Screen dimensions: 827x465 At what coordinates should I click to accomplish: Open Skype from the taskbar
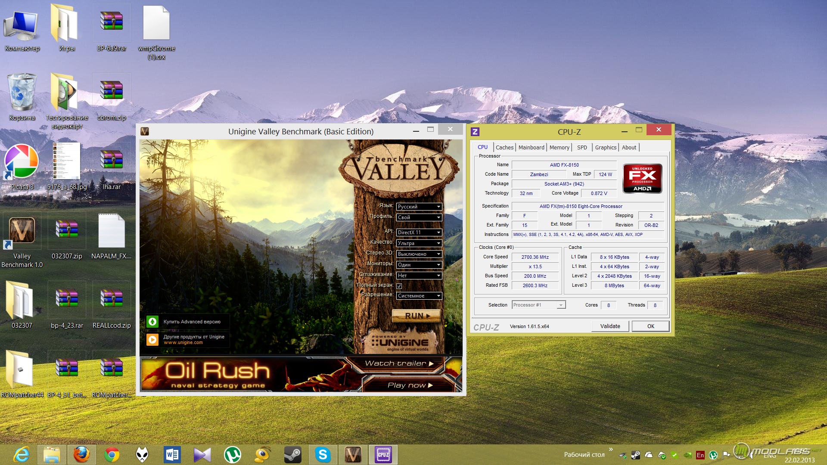point(323,455)
